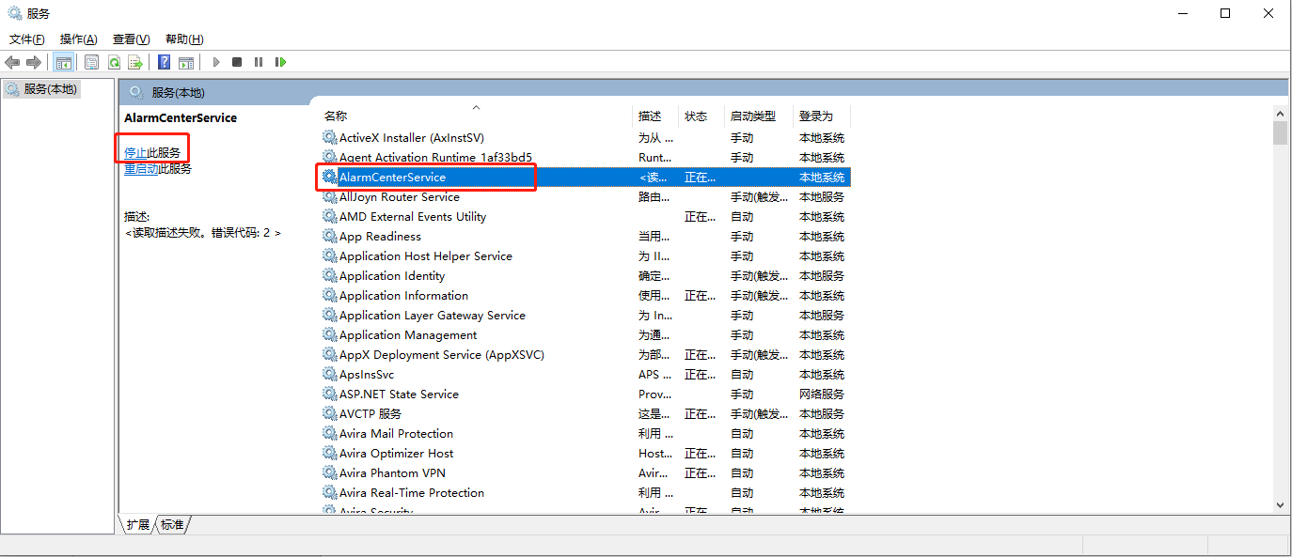Select the App Readiness service
Image resolution: width=1292 pixels, height=557 pixels.
[585, 237]
